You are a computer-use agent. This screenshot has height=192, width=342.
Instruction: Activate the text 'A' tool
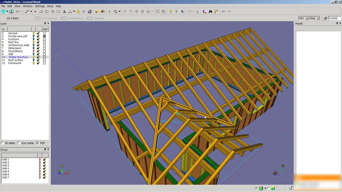coord(64,11)
